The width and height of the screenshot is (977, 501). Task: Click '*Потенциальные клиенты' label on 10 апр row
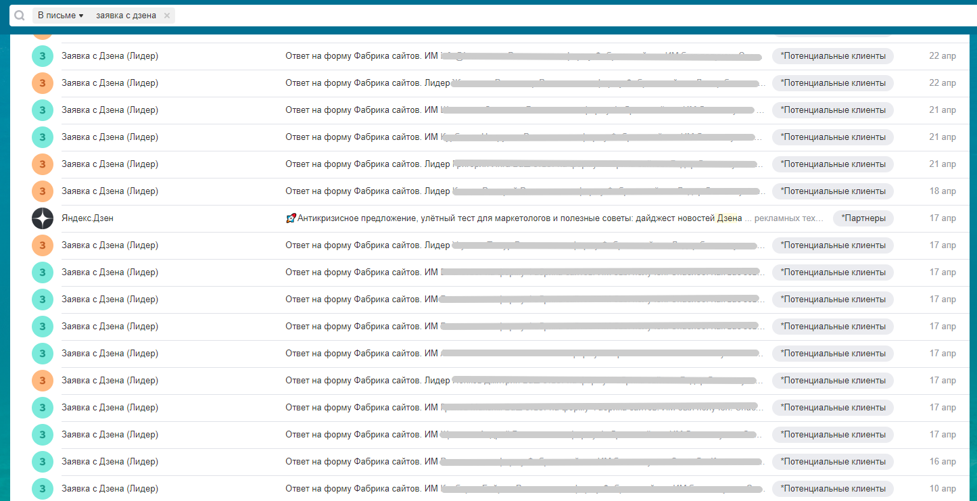(833, 489)
